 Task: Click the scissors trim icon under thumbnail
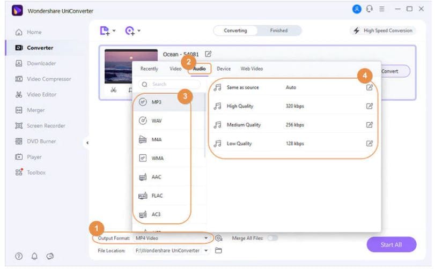coord(114,90)
